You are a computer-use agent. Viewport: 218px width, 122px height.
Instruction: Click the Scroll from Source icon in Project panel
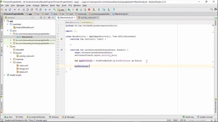41,18
